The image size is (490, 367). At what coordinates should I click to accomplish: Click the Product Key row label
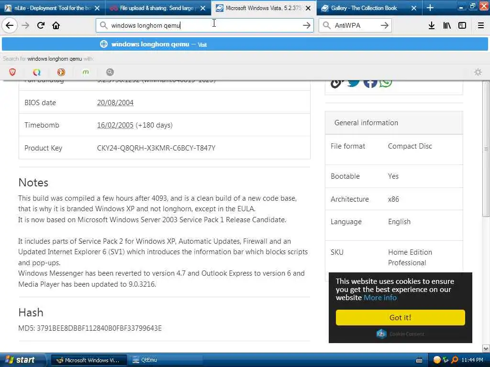tap(44, 148)
